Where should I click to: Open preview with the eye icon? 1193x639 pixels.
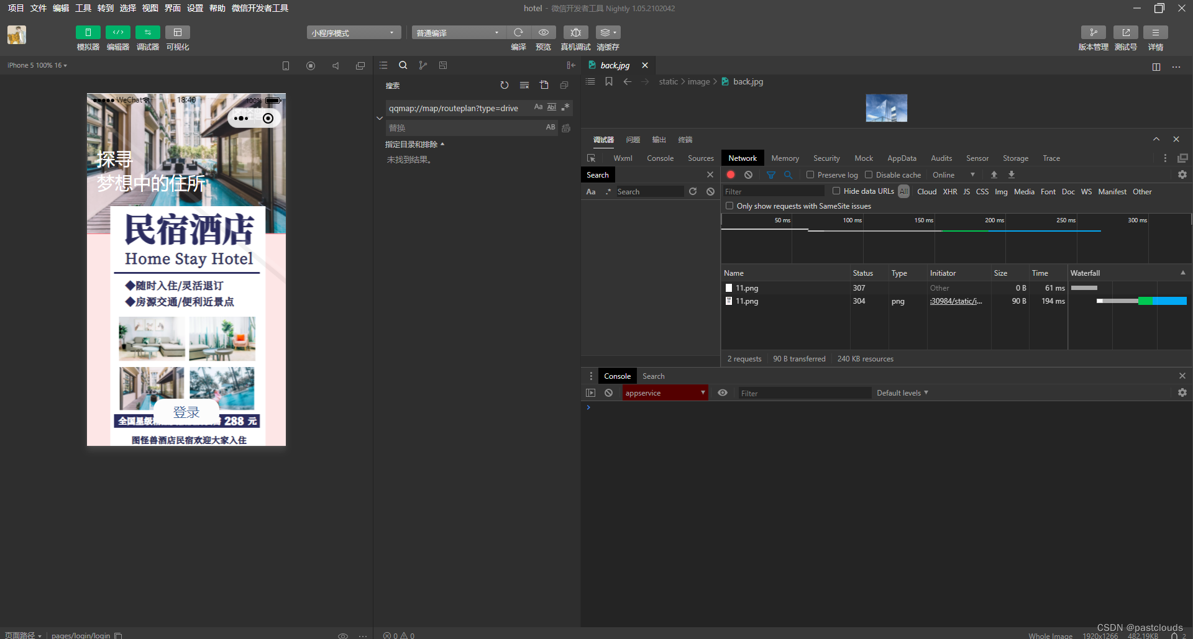[x=544, y=32]
